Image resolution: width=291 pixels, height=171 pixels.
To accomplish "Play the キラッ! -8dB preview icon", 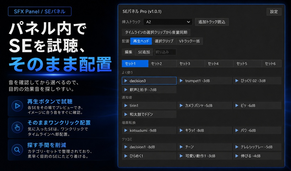I will point(181,130).
